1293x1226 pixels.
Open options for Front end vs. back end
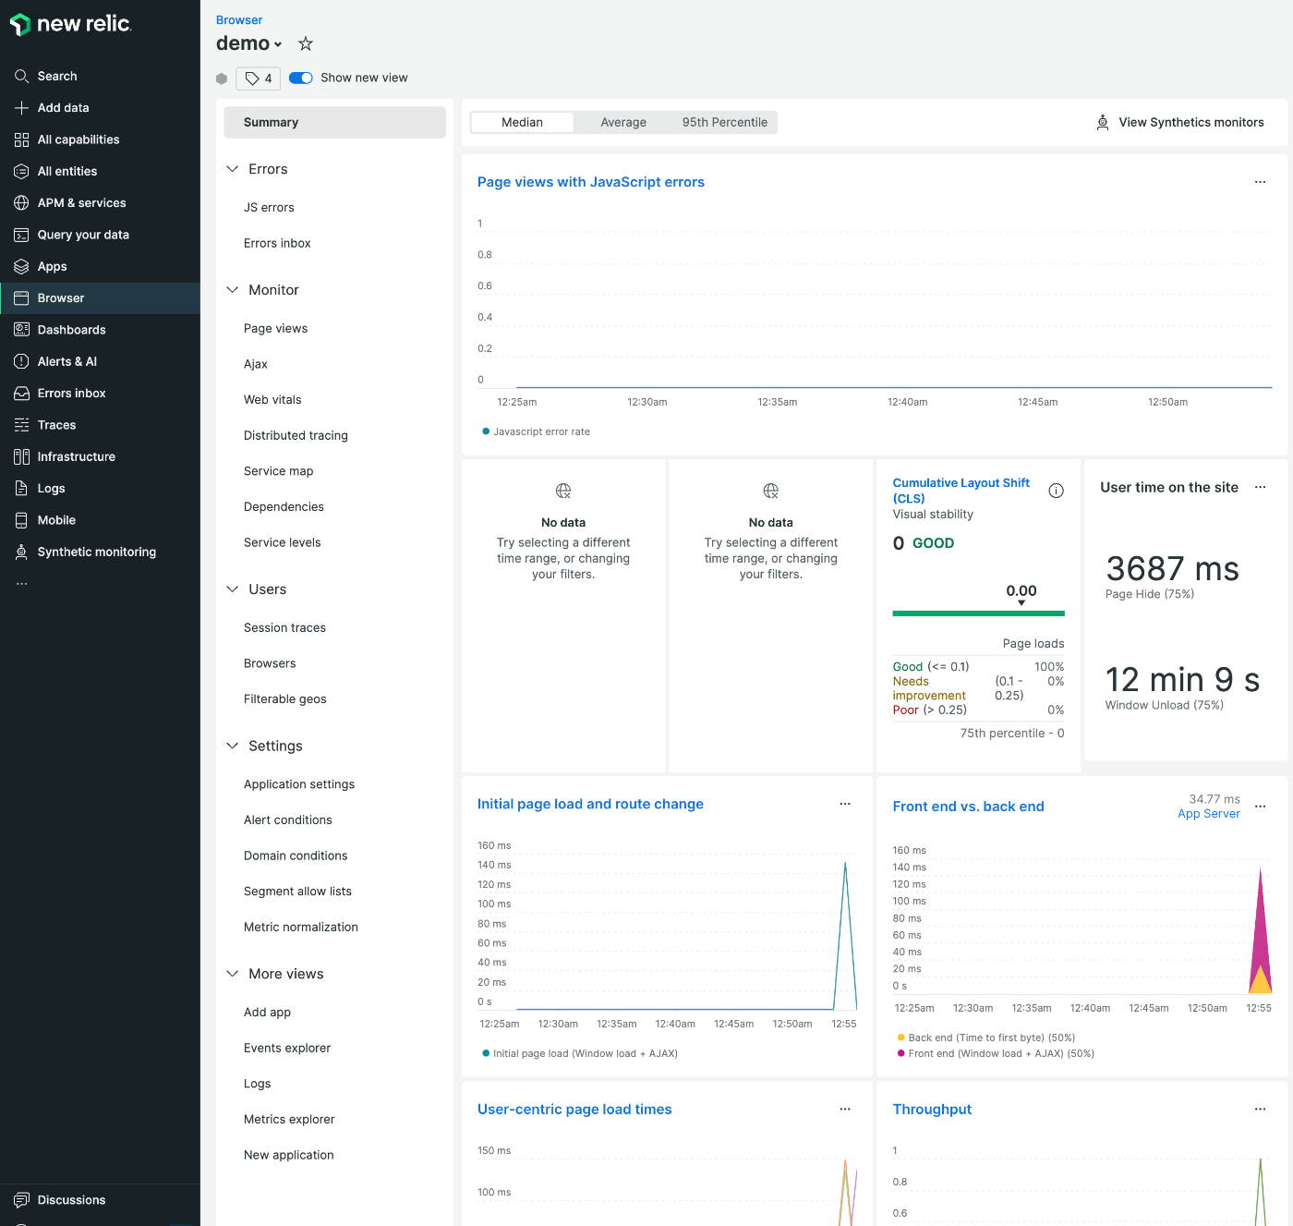point(1260,807)
